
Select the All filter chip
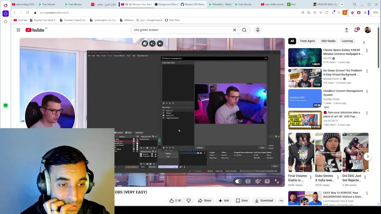[292, 41]
